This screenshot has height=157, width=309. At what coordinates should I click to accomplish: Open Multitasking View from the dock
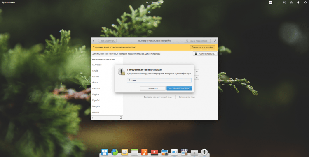(105, 152)
